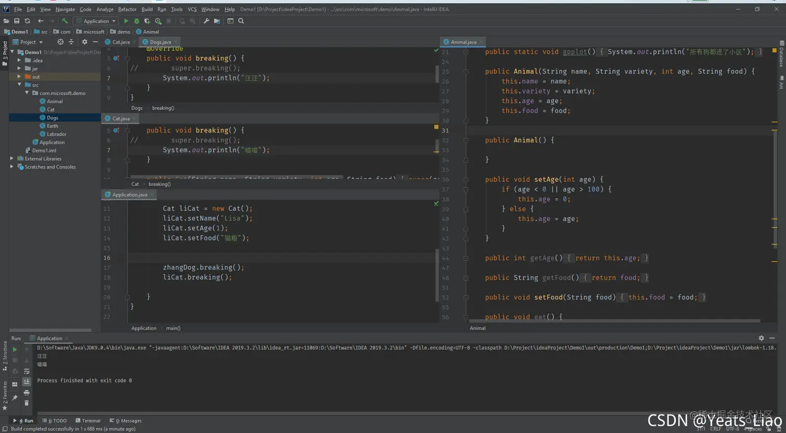
Task: Print Run console output with printer icon
Action: (x=27, y=392)
